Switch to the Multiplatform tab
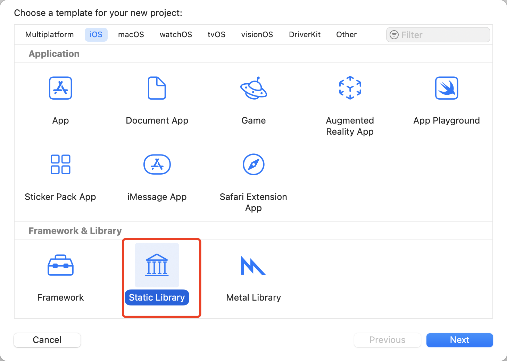Viewport: 507px width, 361px height. tap(50, 35)
